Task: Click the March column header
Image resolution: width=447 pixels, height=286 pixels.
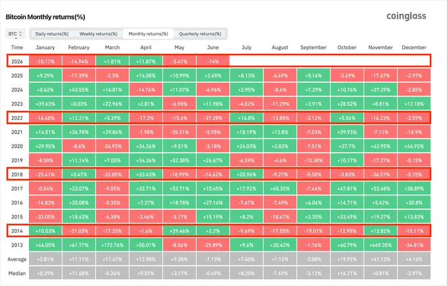Action: pos(112,47)
